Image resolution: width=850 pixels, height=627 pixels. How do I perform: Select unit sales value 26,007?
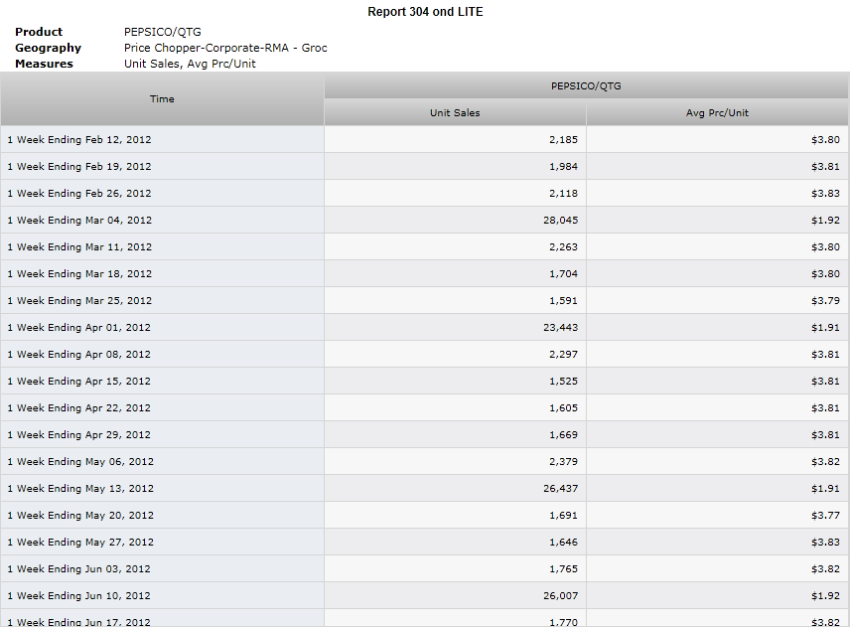(x=560, y=596)
